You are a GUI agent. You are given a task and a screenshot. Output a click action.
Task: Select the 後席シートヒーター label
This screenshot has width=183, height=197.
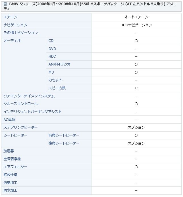(x=64, y=143)
